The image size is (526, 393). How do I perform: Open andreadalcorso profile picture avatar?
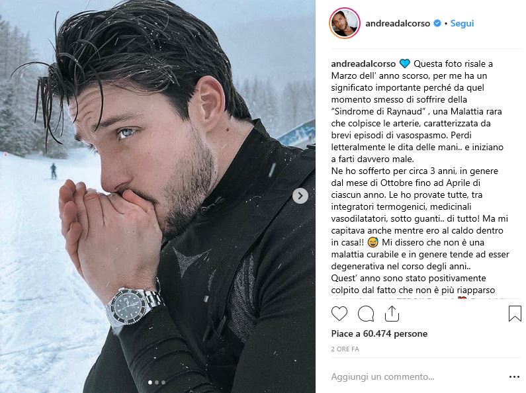[x=345, y=24]
